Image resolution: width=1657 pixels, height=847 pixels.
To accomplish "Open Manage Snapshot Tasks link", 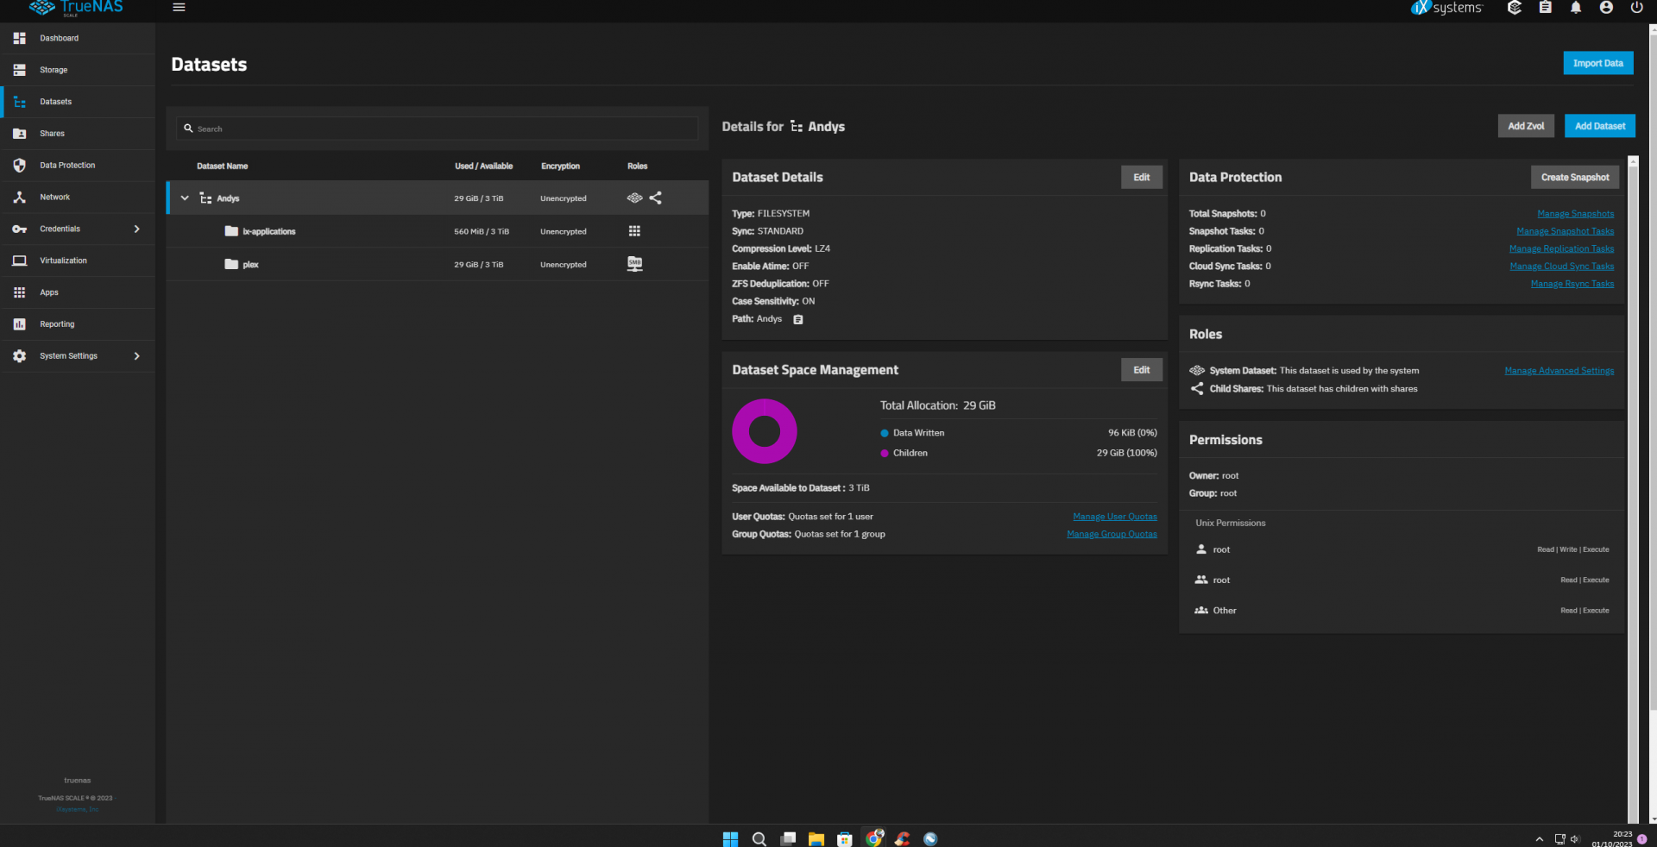I will [x=1565, y=231].
